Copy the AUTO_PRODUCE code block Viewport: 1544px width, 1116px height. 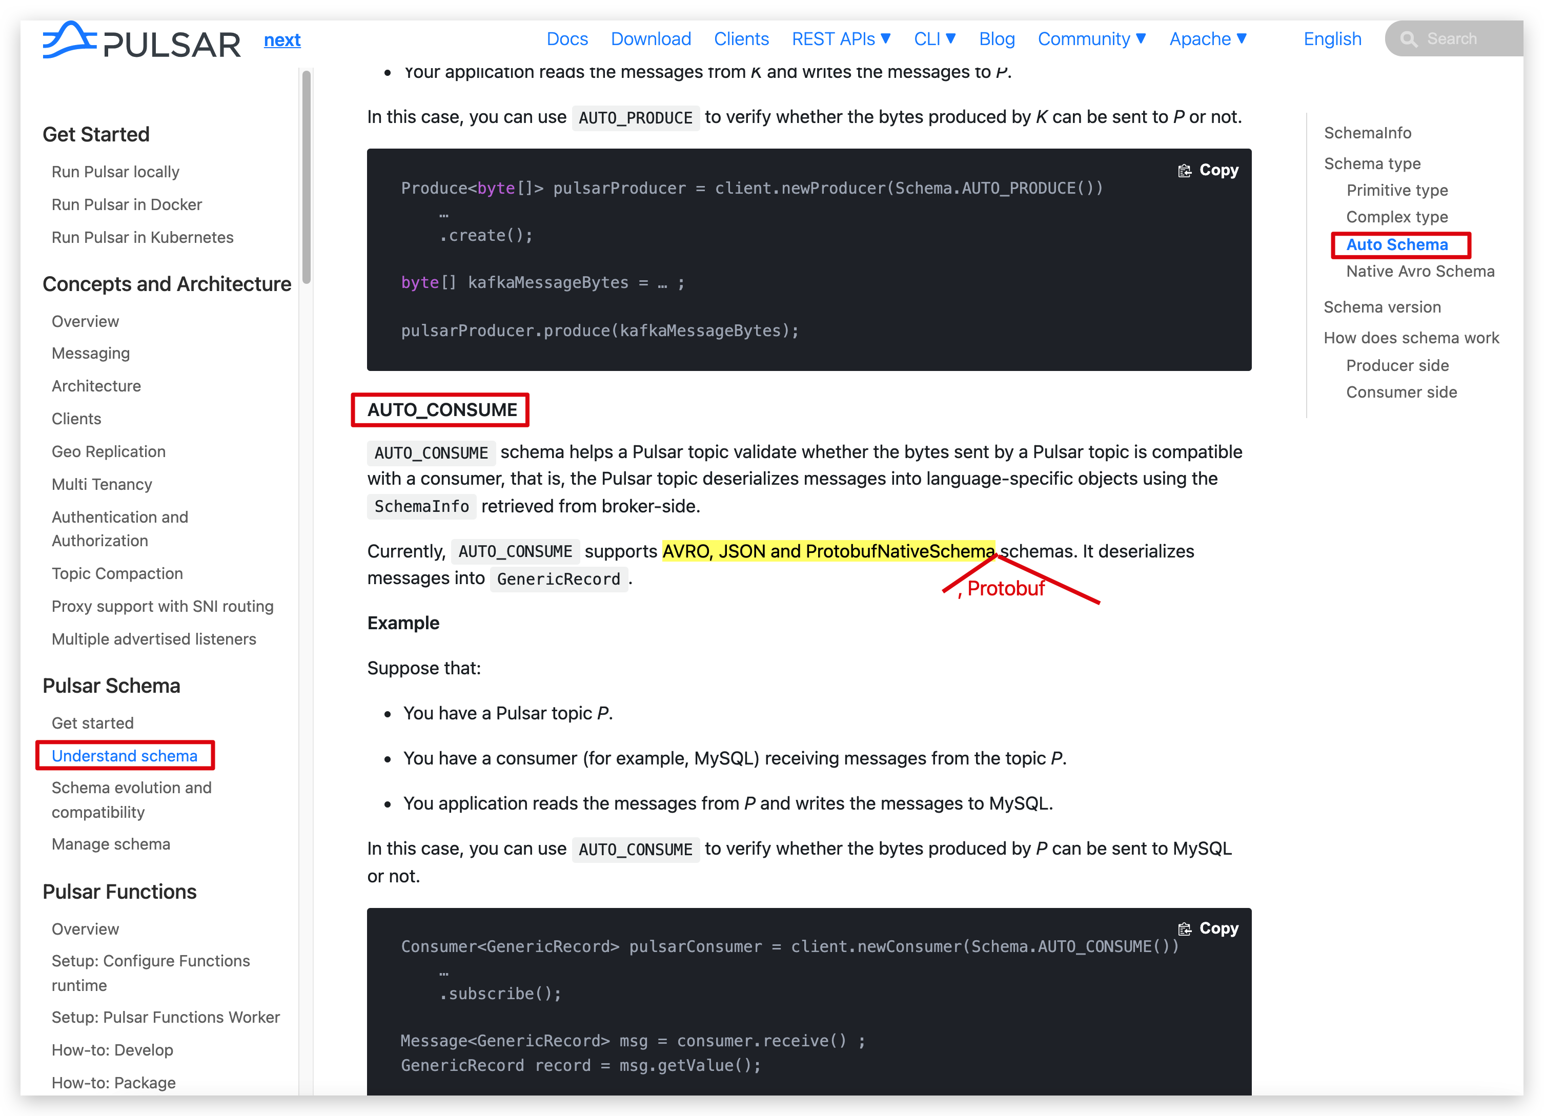(1208, 170)
